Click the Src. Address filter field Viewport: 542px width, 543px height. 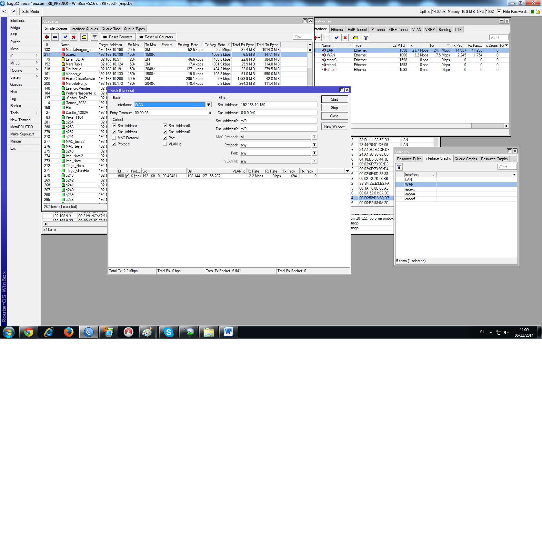(x=279, y=104)
